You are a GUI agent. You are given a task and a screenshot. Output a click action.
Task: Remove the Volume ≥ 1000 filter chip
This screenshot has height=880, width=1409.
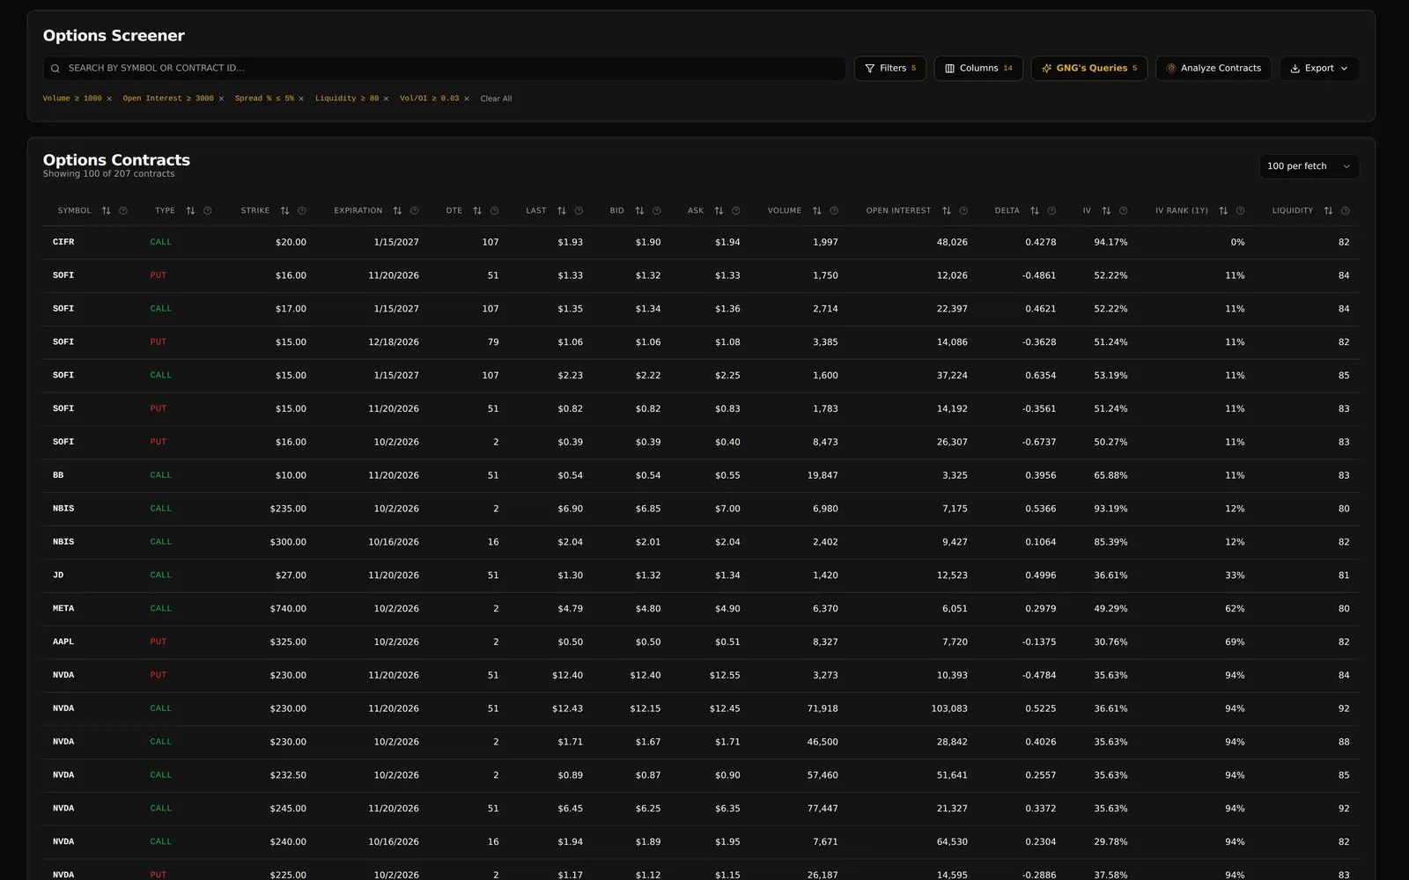109,99
